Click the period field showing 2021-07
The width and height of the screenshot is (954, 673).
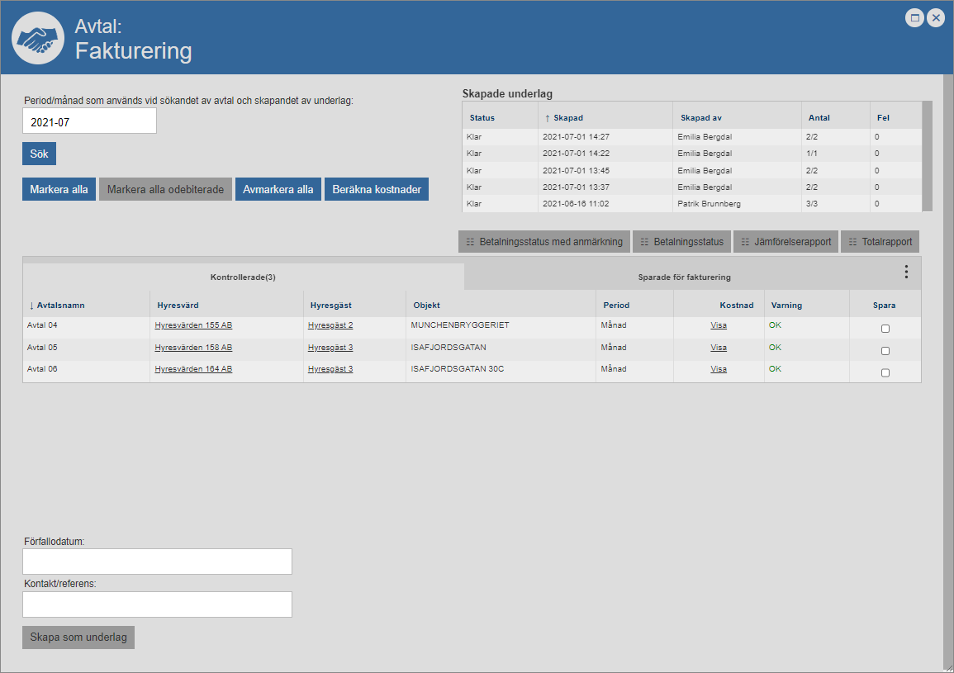(89, 121)
